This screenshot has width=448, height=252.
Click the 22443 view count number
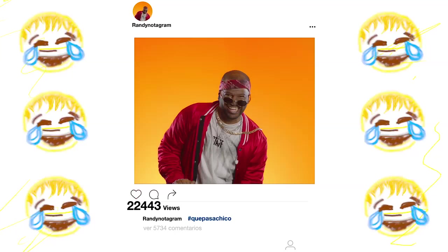pos(144,206)
